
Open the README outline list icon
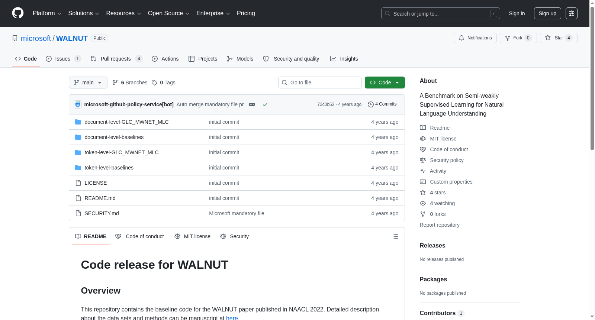tap(395, 236)
